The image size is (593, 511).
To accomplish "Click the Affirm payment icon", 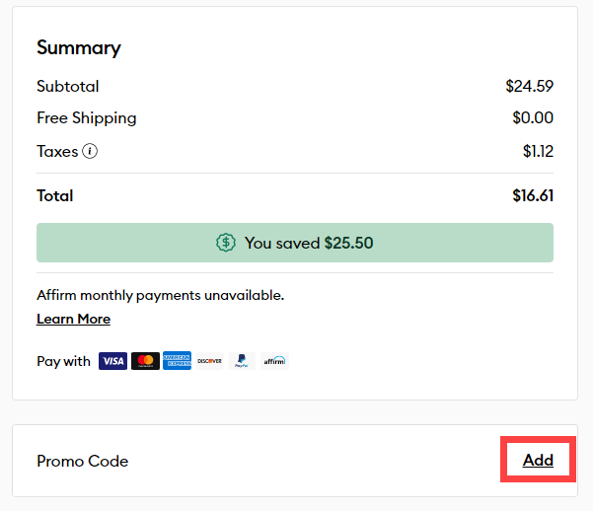I will tap(273, 361).
